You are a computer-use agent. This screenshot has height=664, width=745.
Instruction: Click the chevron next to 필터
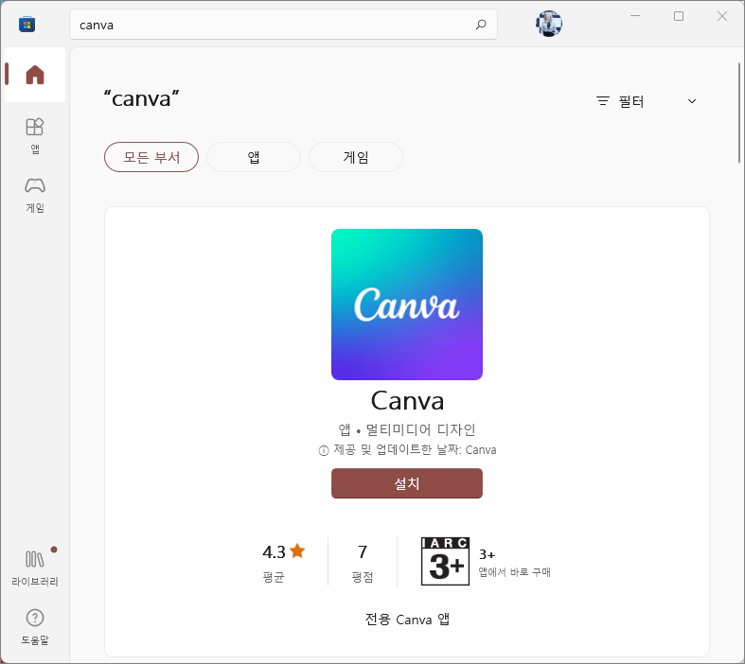point(692,101)
